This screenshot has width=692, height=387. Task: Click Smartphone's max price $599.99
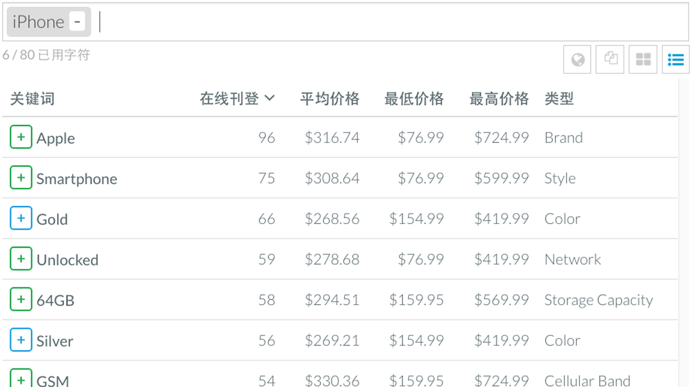501,178
